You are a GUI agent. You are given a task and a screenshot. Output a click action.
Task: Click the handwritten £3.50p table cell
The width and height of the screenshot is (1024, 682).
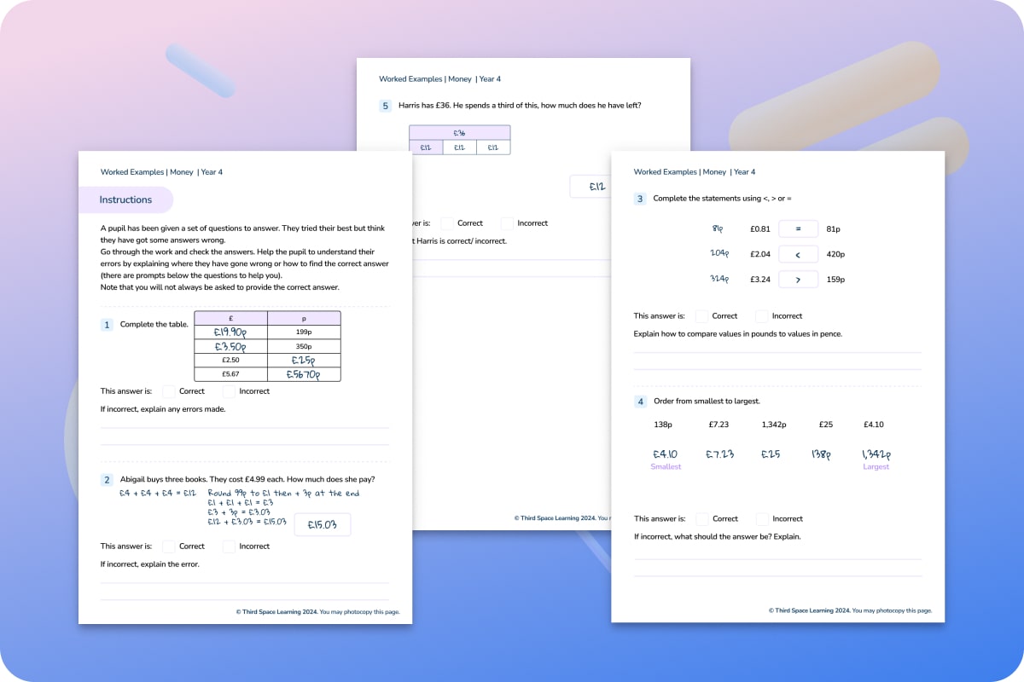(x=231, y=347)
